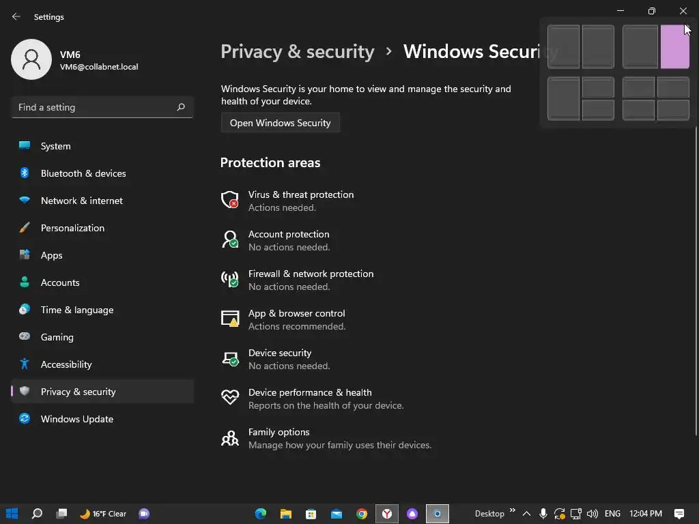The width and height of the screenshot is (699, 524).
Task: Open Personalization category
Action: tap(102, 228)
